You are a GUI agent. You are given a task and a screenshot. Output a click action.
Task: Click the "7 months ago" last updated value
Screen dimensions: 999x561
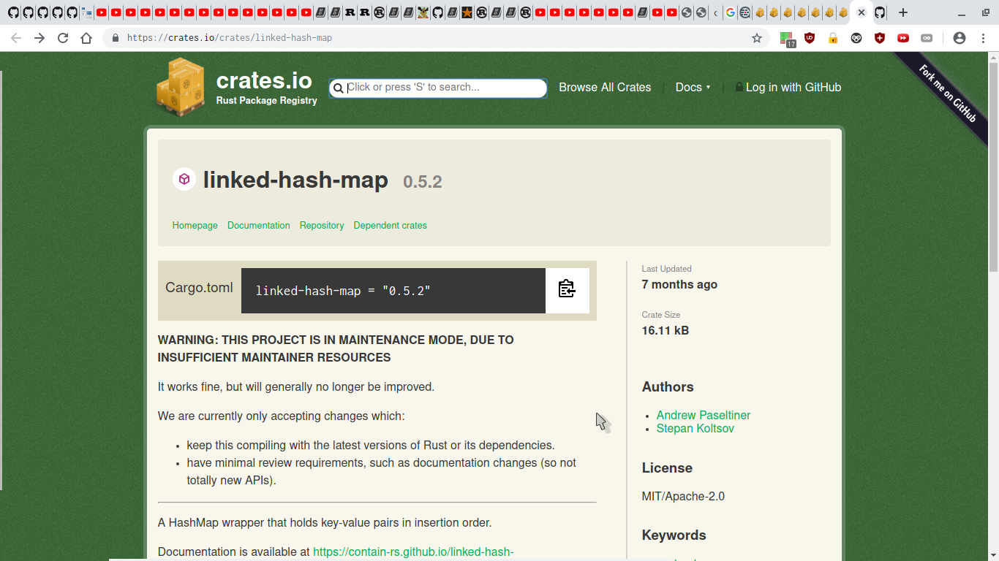point(679,284)
